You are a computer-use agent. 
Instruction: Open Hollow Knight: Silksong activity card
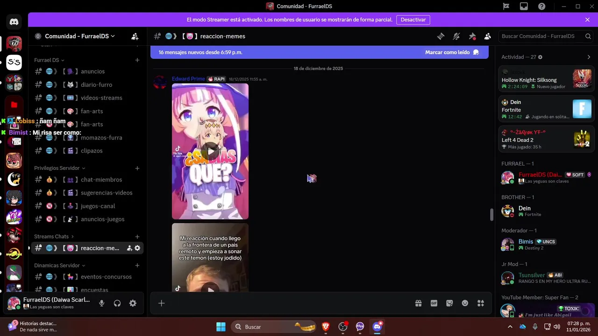pyautogui.click(x=546, y=79)
